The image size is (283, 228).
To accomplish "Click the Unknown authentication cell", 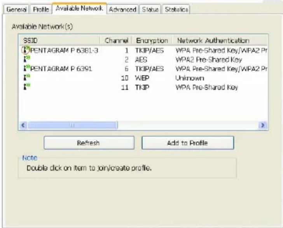I will [190, 78].
